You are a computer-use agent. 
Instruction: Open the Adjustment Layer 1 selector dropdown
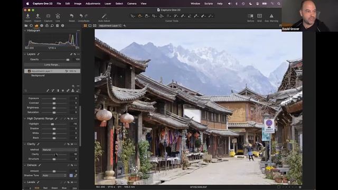110,26
